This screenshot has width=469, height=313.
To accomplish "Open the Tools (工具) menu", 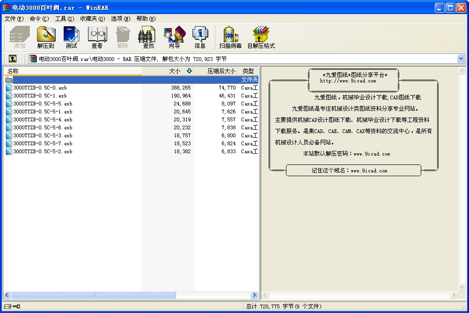I will point(64,19).
